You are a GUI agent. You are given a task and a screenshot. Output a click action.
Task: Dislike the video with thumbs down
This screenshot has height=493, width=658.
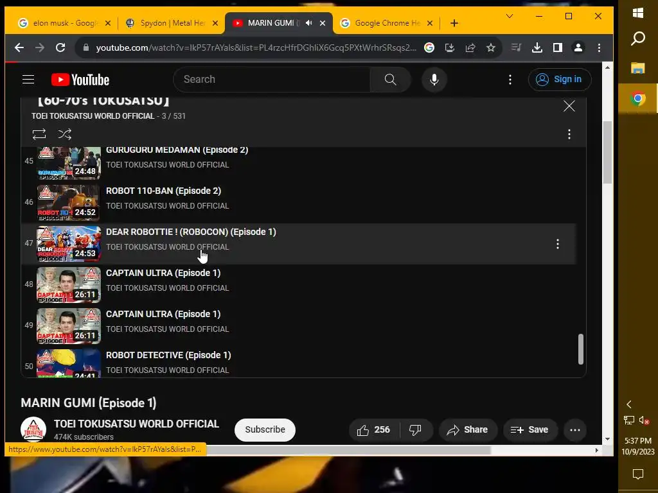coord(415,429)
